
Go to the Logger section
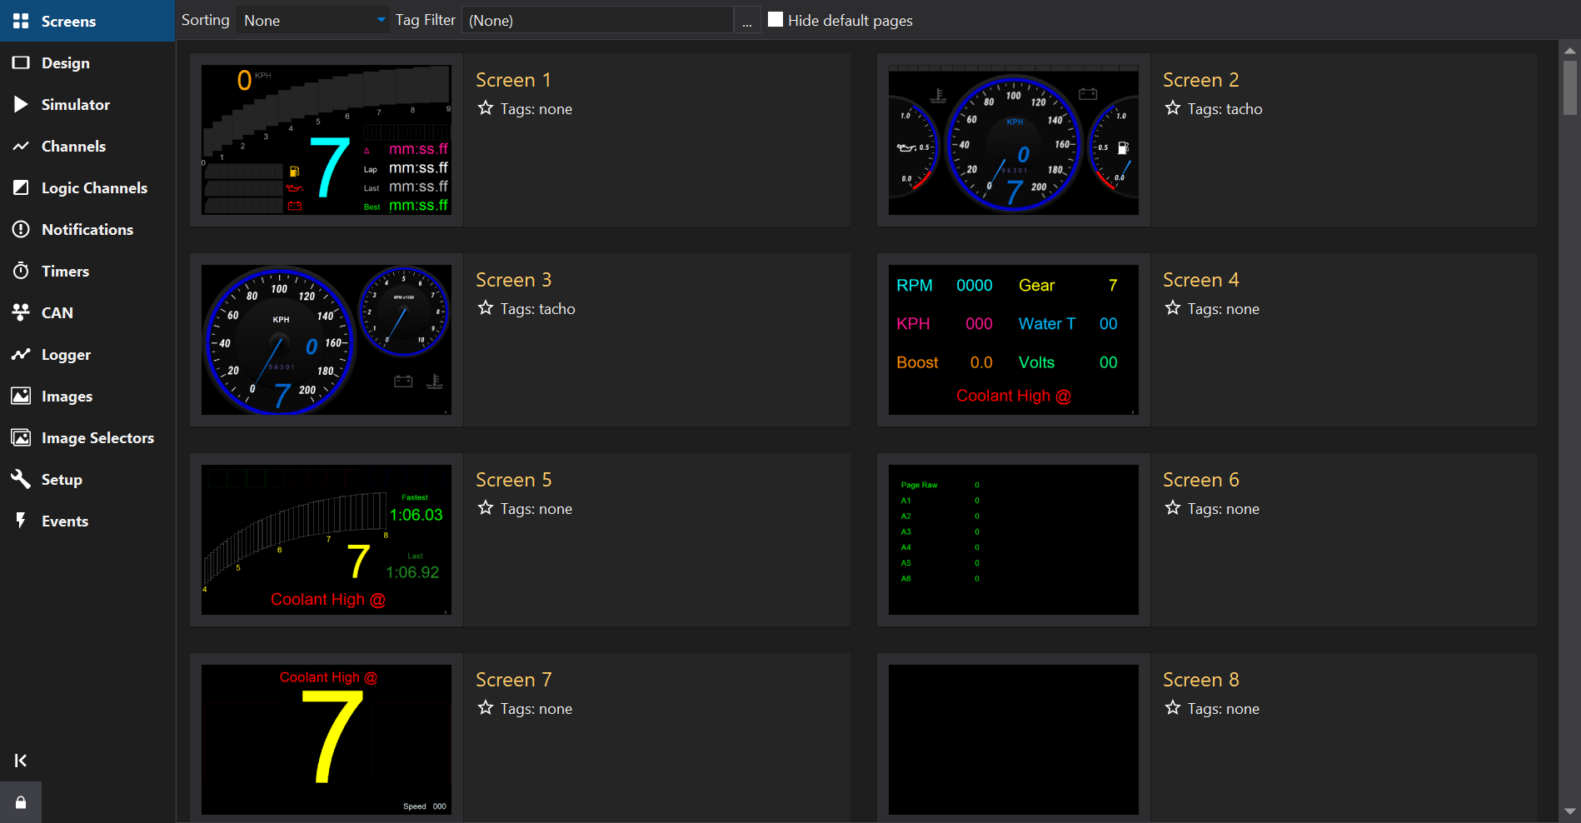(x=66, y=354)
